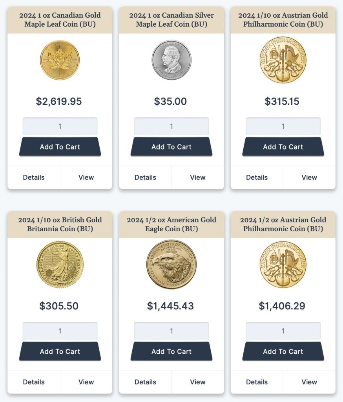The height and width of the screenshot is (402, 343).
Task: Click quantity box for 1/2 oz Austrian Philharmonic
Action: point(283,331)
